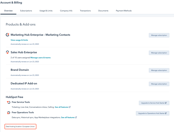Screen dimensions: 174x132
Task: Switch to the Documents tab
Action: (103, 11)
